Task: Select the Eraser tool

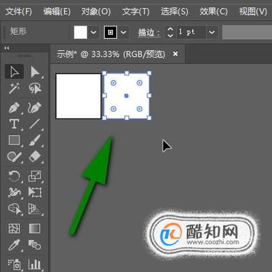Action: [35, 157]
